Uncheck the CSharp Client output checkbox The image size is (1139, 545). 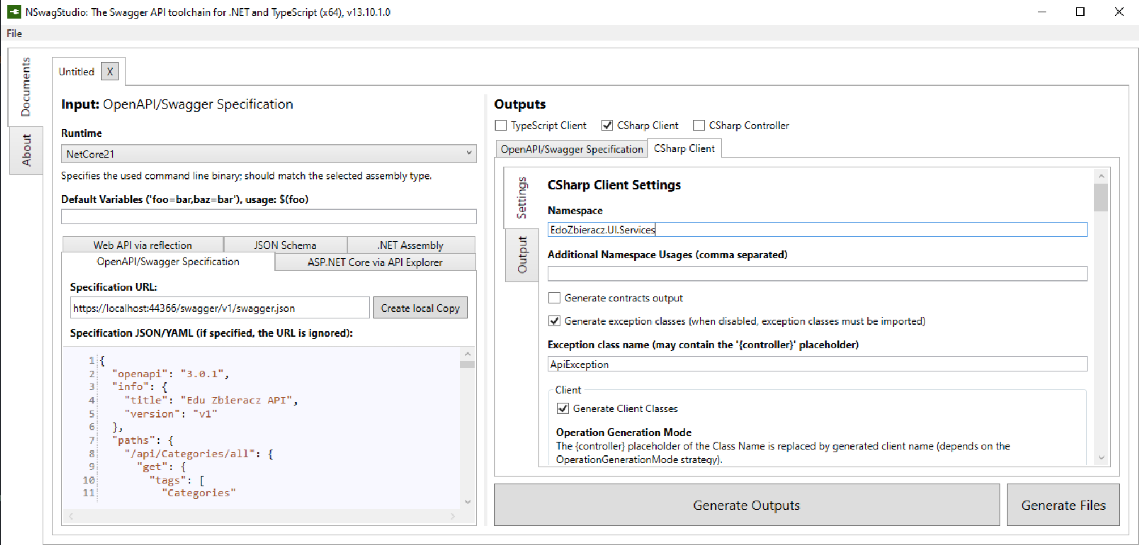[x=607, y=125]
